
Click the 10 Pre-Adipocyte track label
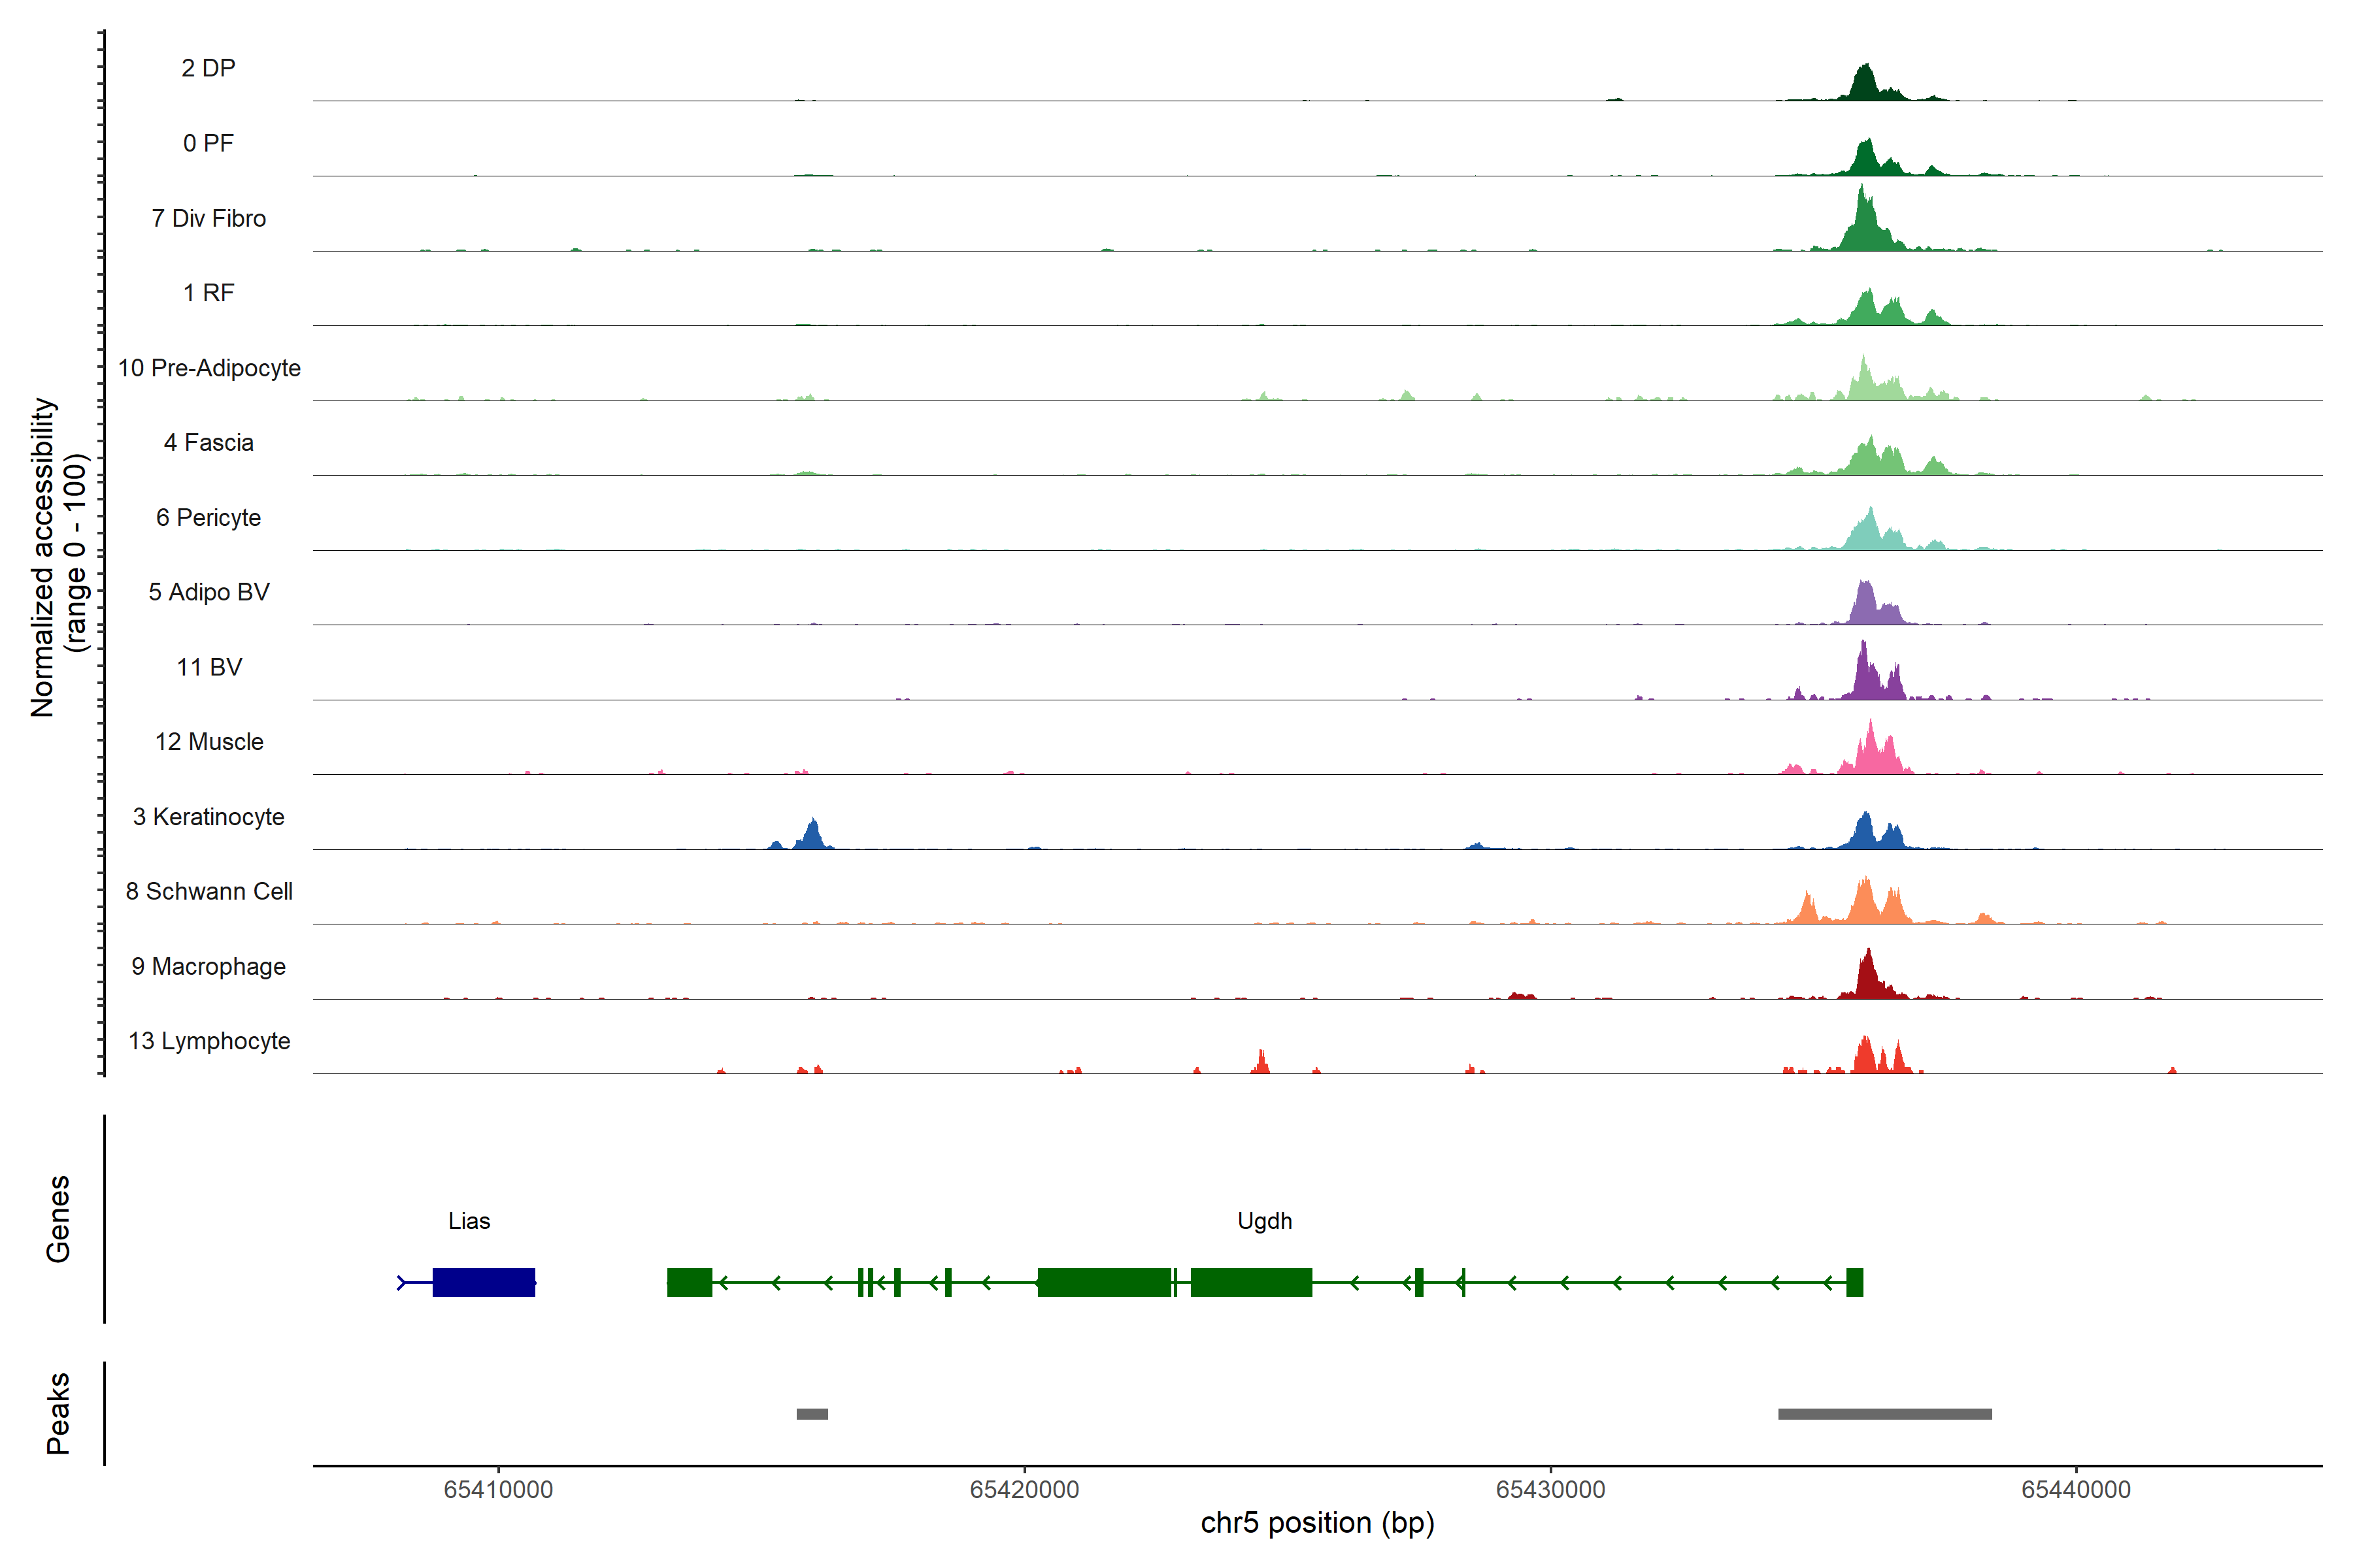208,368
